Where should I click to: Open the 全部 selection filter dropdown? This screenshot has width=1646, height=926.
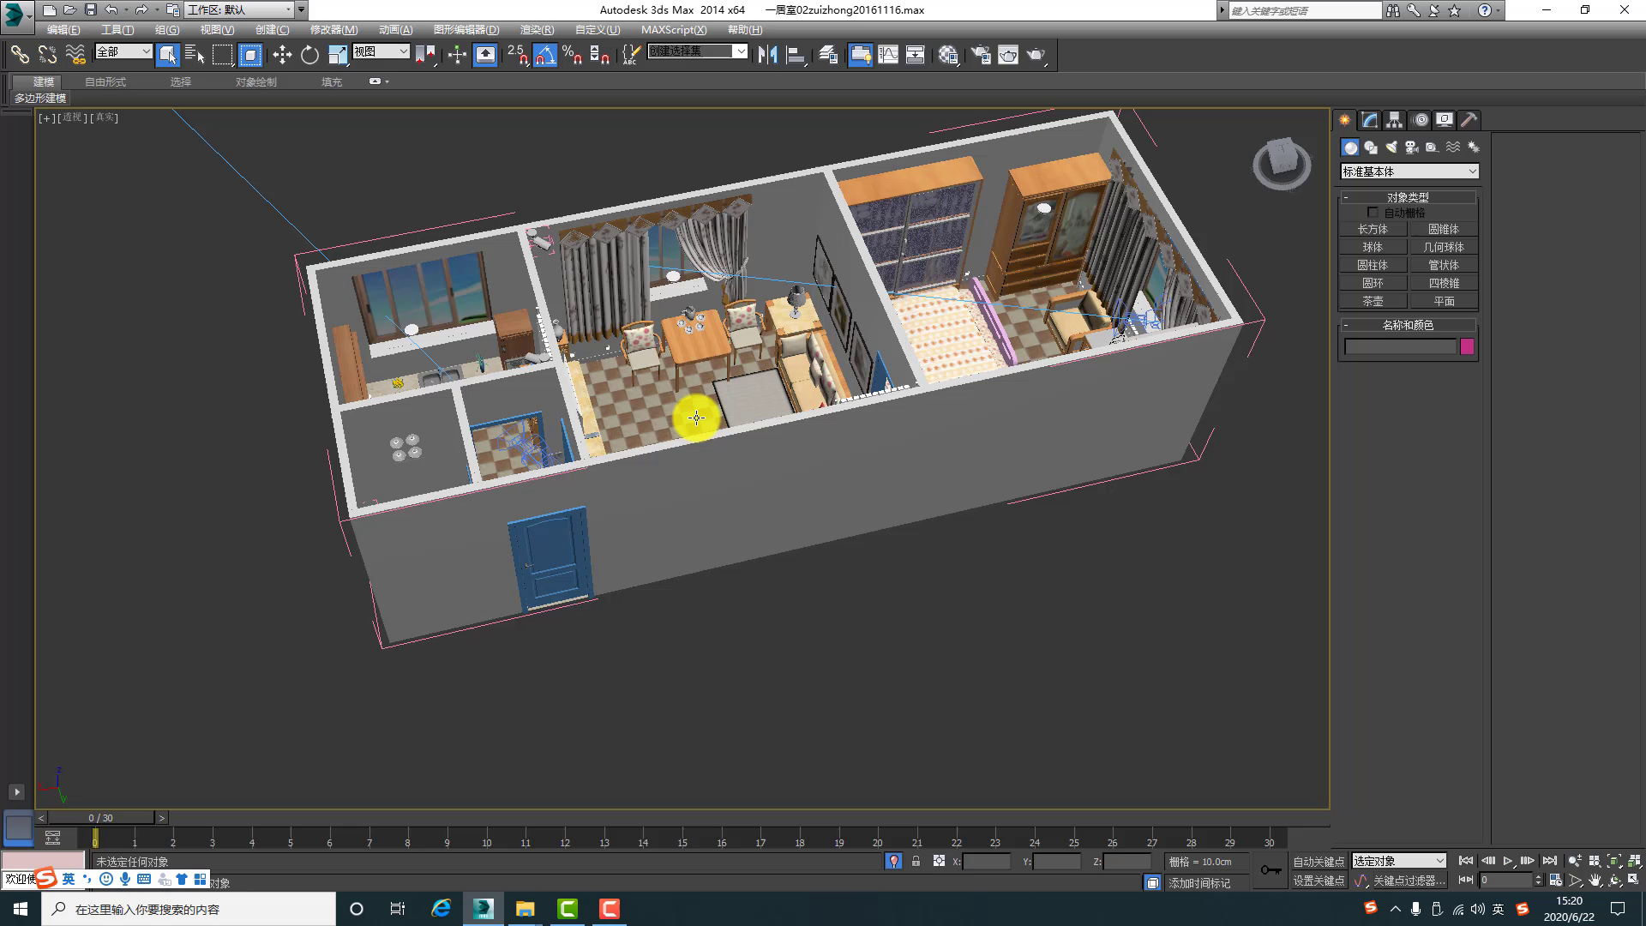pos(123,52)
